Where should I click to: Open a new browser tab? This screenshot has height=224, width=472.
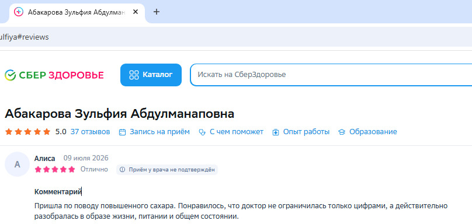click(156, 12)
